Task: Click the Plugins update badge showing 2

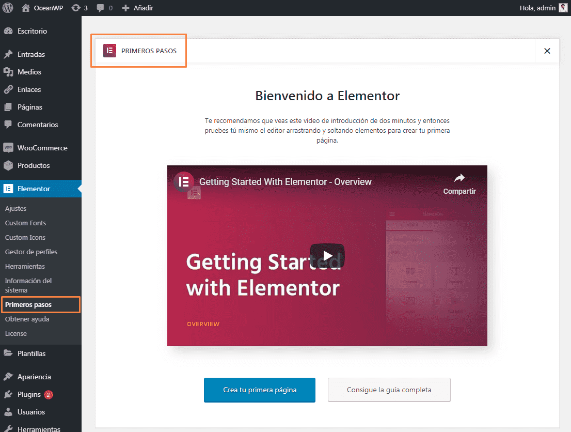Action: [x=49, y=394]
